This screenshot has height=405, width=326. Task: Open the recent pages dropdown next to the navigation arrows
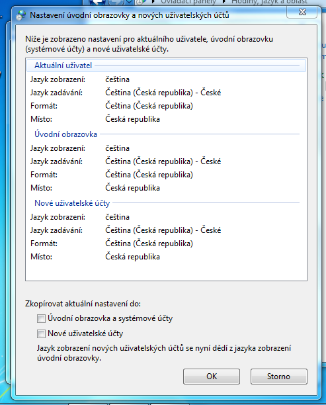(130, 2)
